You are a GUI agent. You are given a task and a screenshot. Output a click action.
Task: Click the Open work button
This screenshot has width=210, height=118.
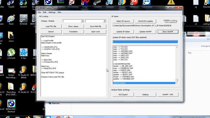(x=95, y=32)
